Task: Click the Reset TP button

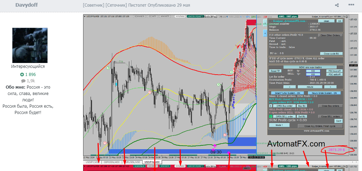Action: [x=275, y=71]
